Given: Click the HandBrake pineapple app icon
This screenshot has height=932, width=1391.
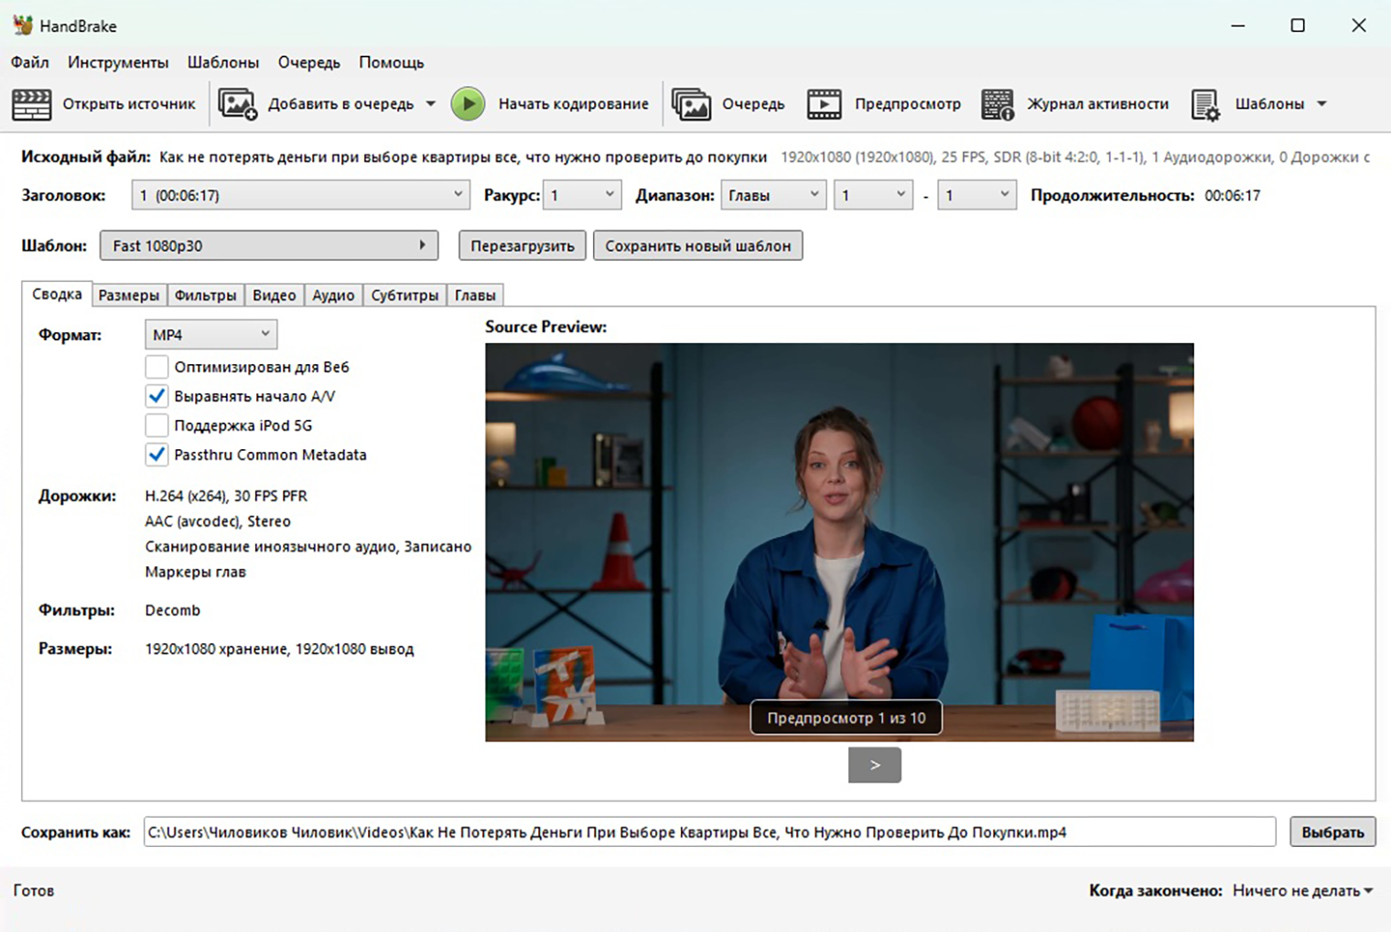Looking at the screenshot, I should pyautogui.click(x=23, y=25).
